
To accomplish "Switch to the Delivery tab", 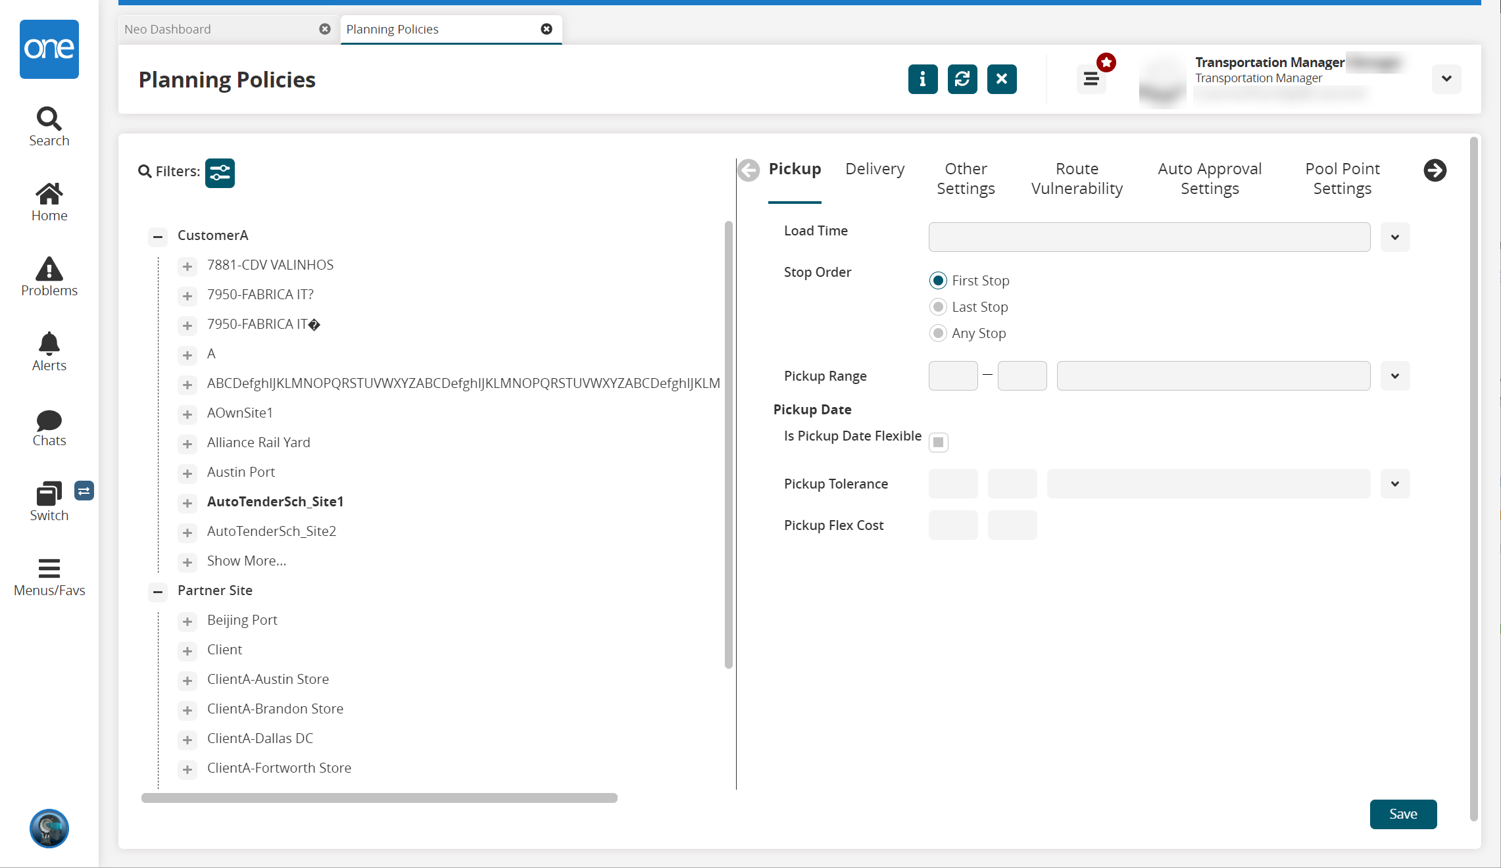I will point(875,169).
